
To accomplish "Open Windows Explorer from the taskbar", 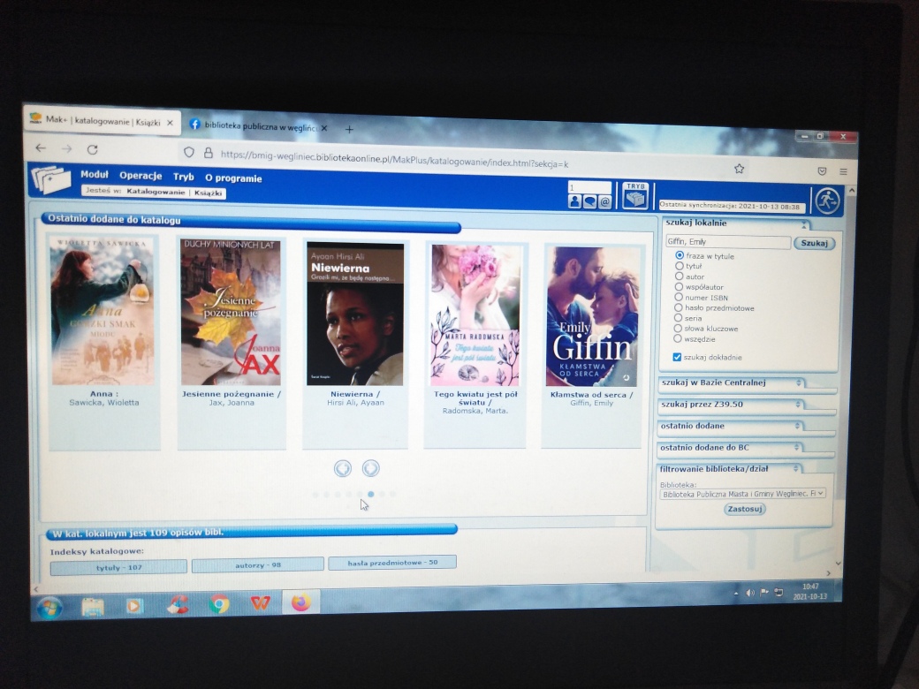I will pos(93,607).
